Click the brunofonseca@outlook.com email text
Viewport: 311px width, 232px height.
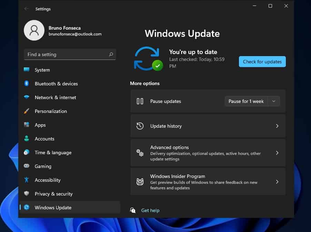tap(75, 34)
